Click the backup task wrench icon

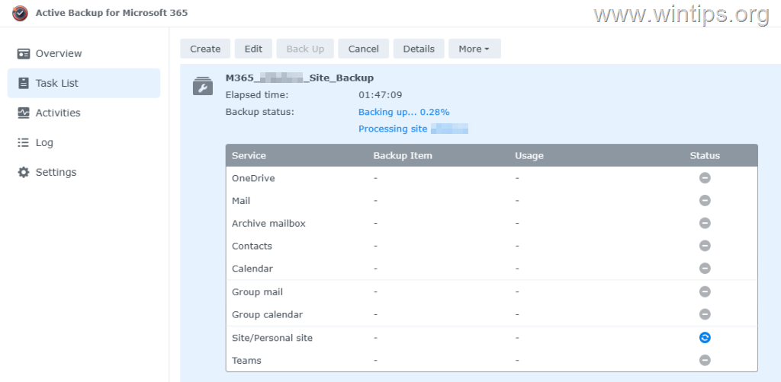point(202,87)
